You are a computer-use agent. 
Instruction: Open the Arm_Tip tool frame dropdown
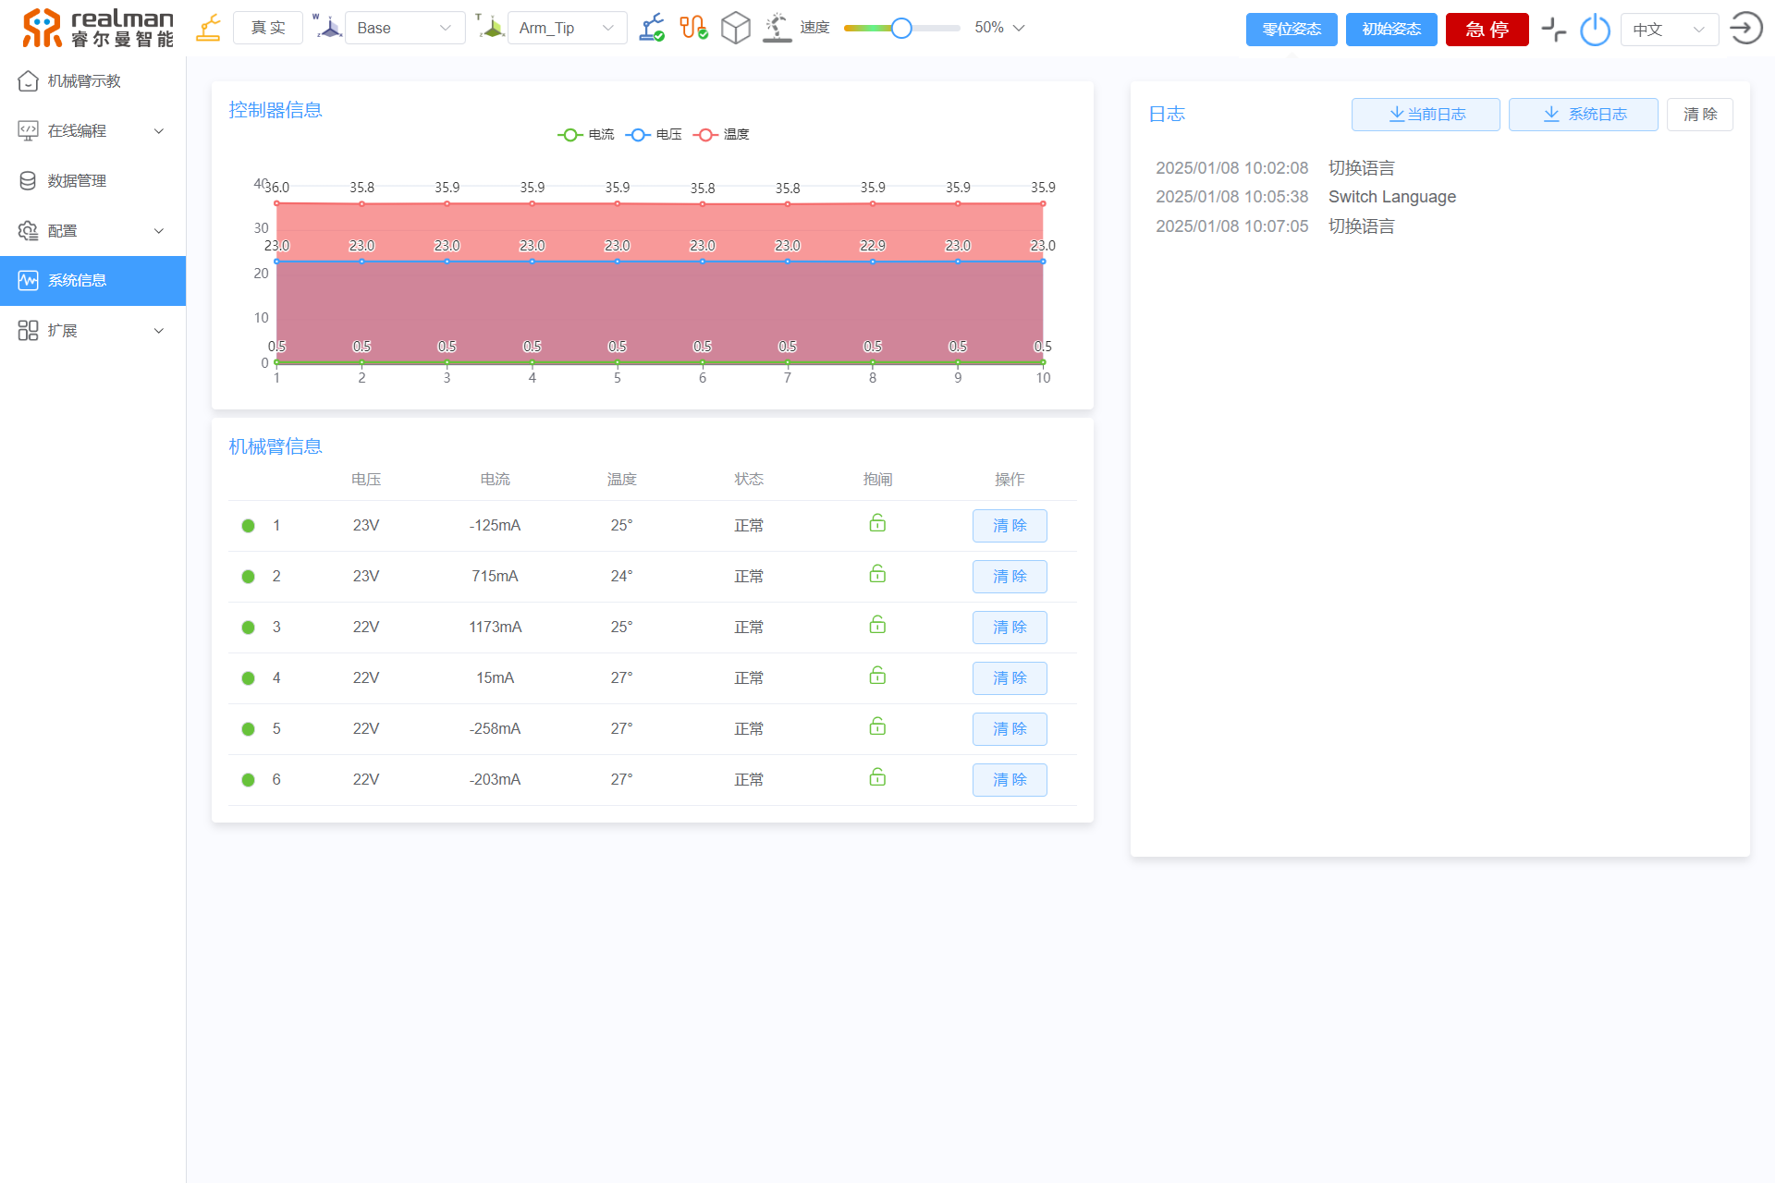tap(567, 28)
